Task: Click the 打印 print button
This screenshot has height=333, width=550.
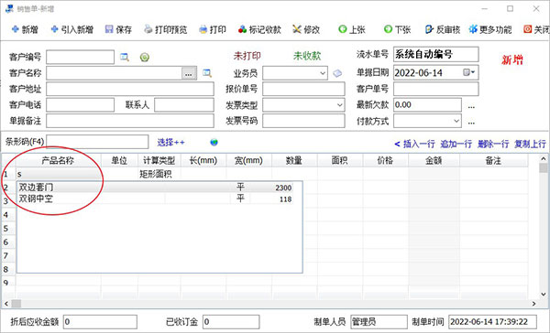Action: tap(213, 30)
